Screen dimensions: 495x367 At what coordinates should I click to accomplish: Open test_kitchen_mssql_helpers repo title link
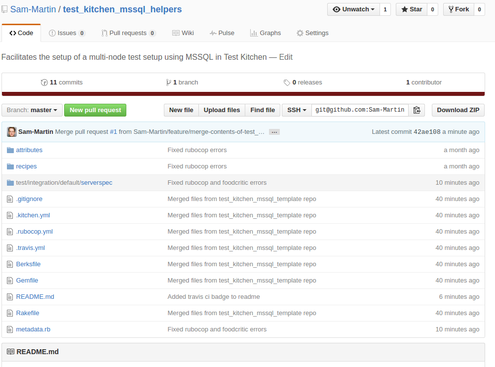click(x=122, y=9)
